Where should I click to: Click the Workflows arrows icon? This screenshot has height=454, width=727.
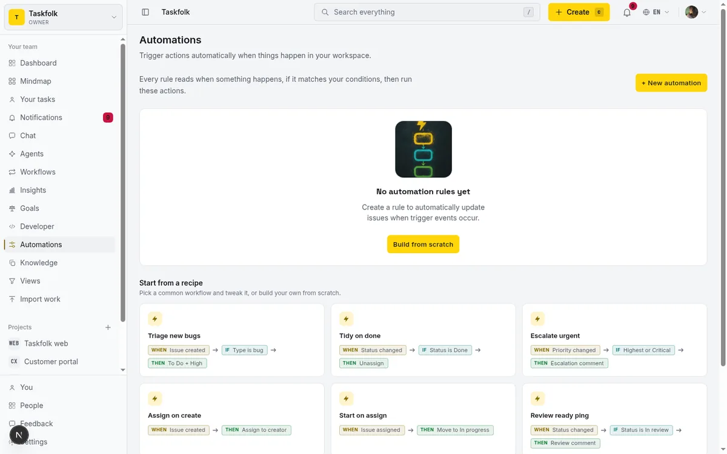[x=12, y=172]
